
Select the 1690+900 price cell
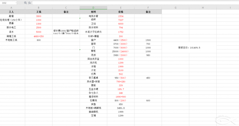[121, 97]
